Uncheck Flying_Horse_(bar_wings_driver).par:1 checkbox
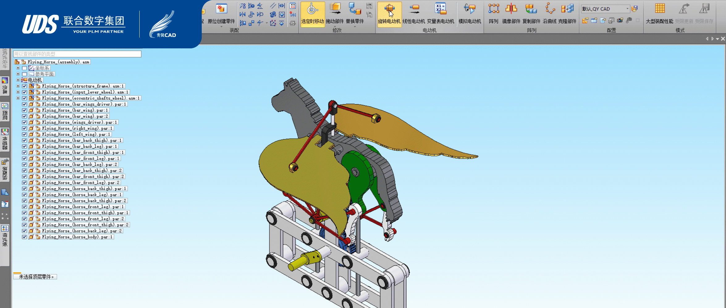This screenshot has height=308, width=726. point(24,104)
